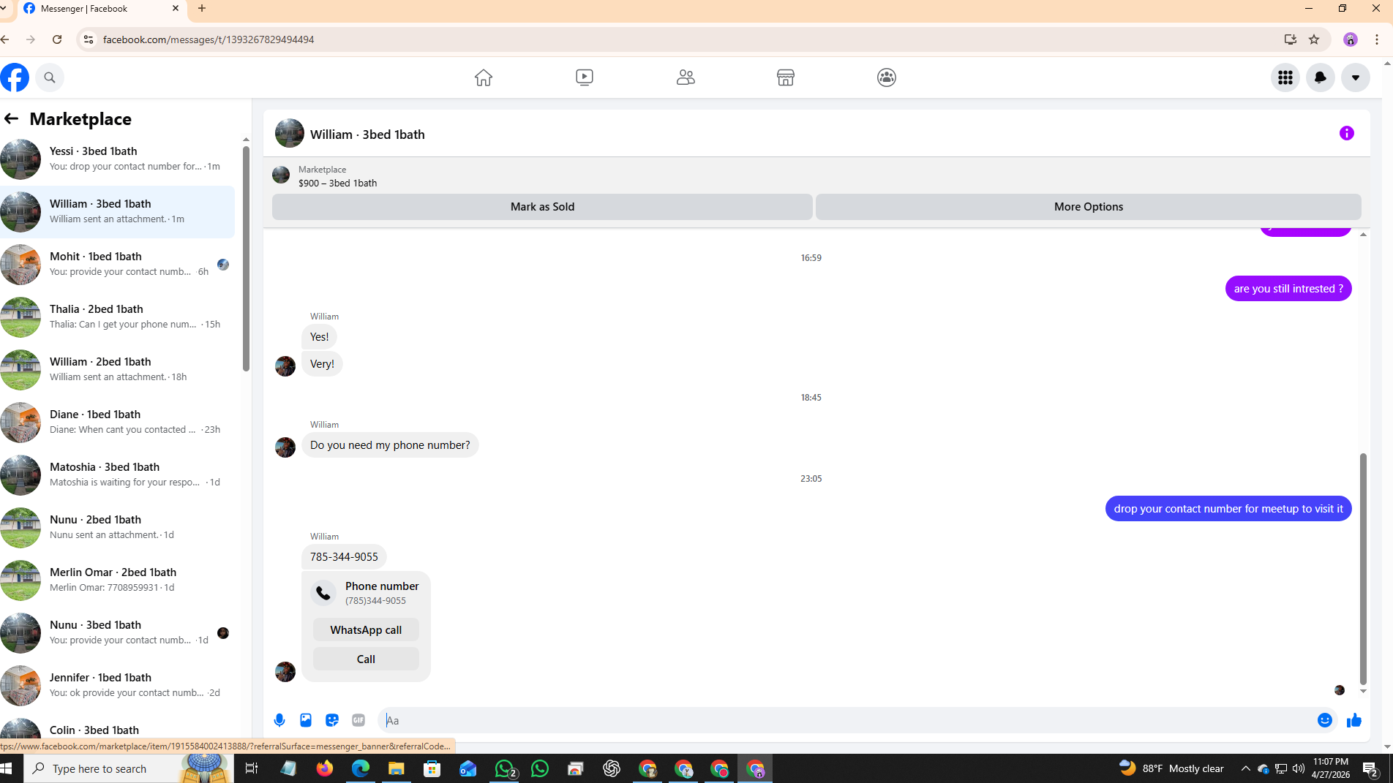Open Windows Start menu
This screenshot has width=1393, height=783.
point(7,768)
